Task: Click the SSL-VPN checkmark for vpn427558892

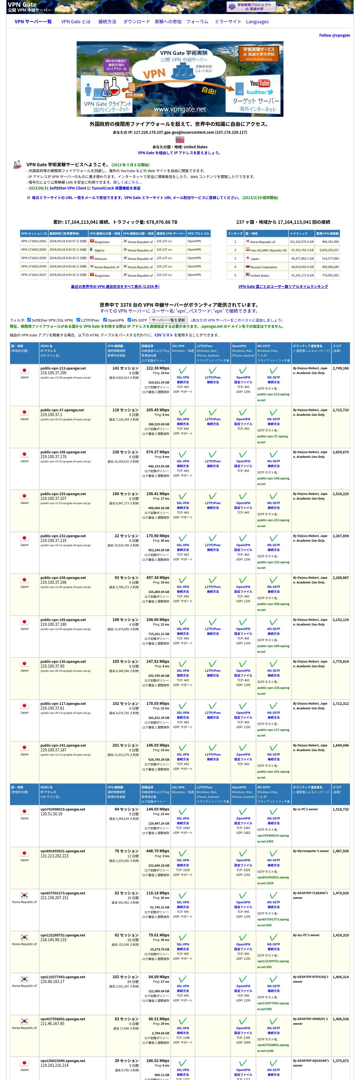Action: click(183, 1021)
